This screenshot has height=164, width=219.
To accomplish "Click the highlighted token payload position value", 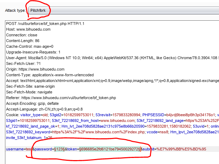I will 109,149.
